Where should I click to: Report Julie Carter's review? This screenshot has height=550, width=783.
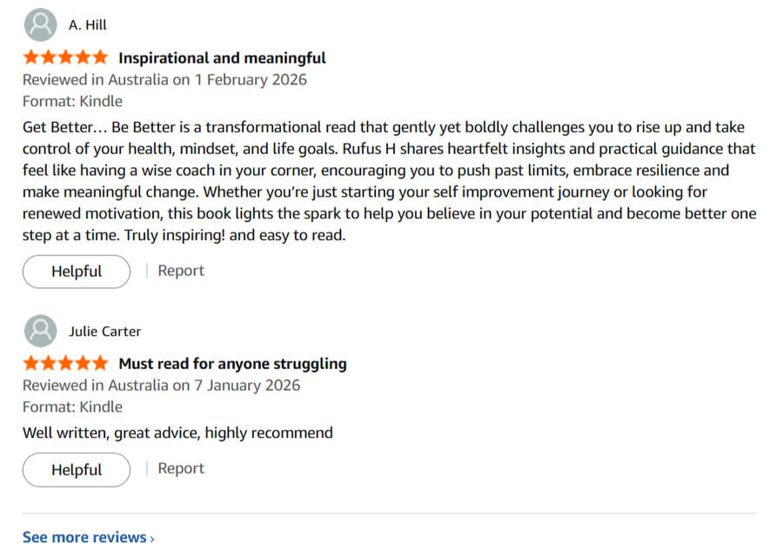click(x=181, y=468)
